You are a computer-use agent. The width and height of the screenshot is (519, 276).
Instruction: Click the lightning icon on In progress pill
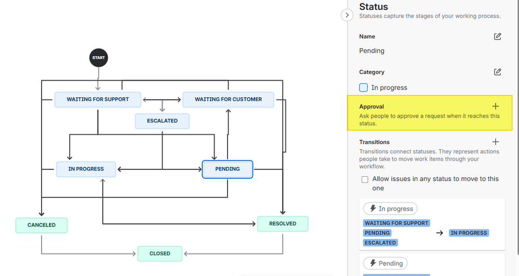pyautogui.click(x=372, y=208)
